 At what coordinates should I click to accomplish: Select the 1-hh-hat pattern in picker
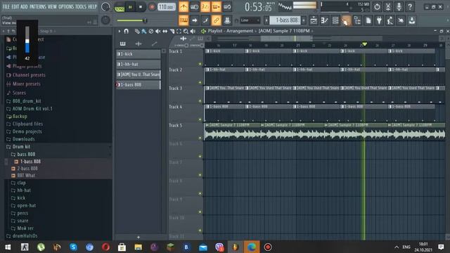pyautogui.click(x=139, y=64)
